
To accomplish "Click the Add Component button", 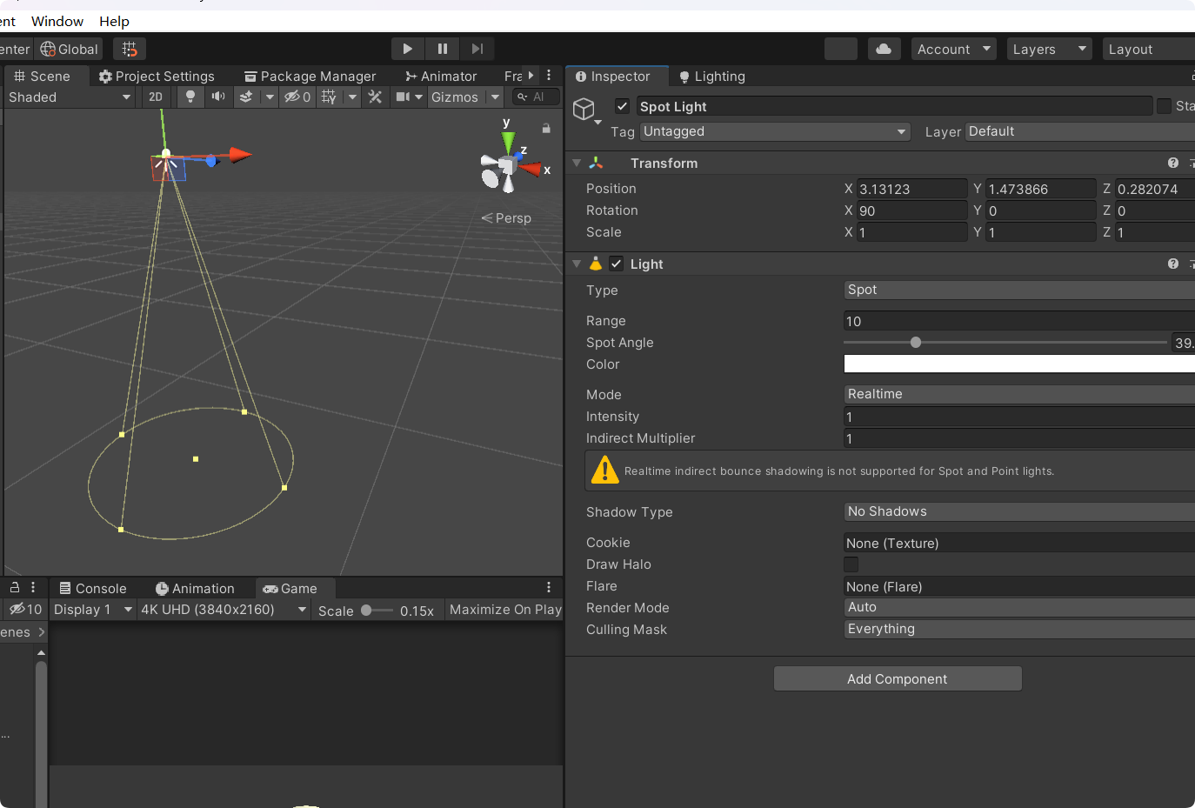I will click(x=898, y=678).
